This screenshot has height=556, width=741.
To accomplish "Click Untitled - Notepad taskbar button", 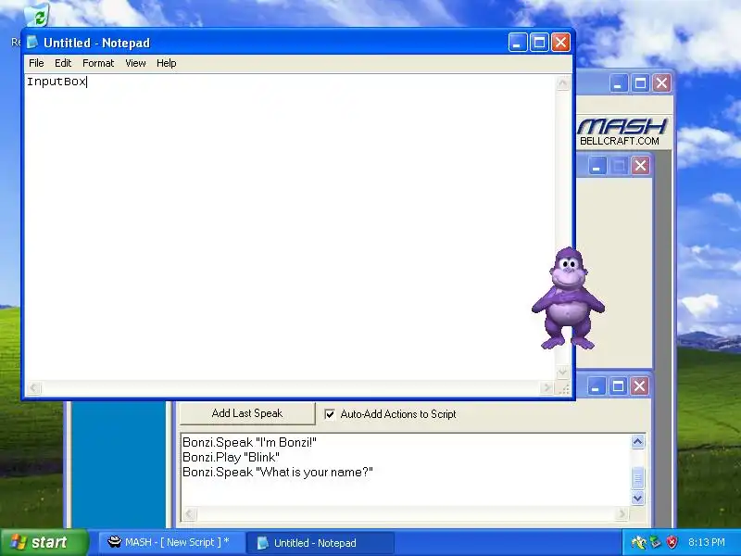I will 320,543.
